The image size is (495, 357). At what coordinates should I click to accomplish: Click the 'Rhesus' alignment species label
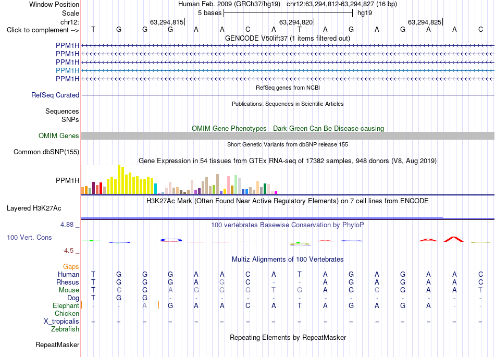[68, 282]
